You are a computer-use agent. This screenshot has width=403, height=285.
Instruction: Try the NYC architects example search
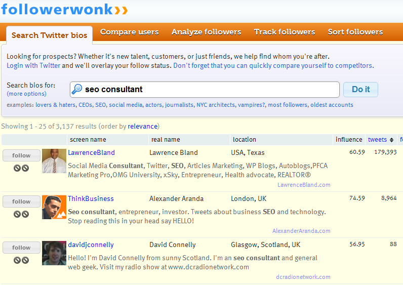pos(216,105)
